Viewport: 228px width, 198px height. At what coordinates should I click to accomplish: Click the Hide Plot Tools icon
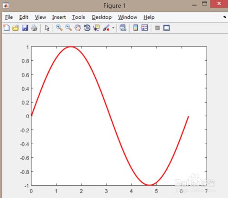pyautogui.click(x=157, y=28)
